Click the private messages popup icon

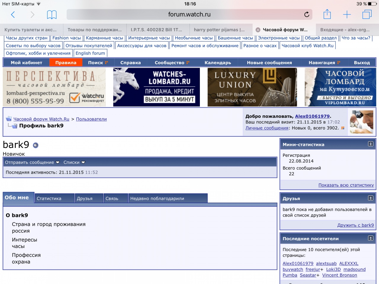point(343,128)
